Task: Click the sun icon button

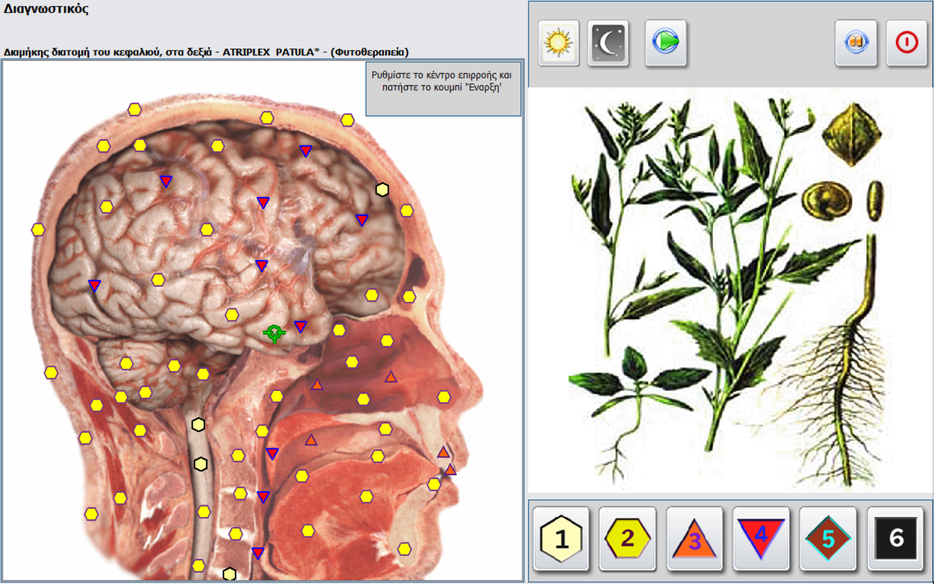Action: pyautogui.click(x=558, y=43)
